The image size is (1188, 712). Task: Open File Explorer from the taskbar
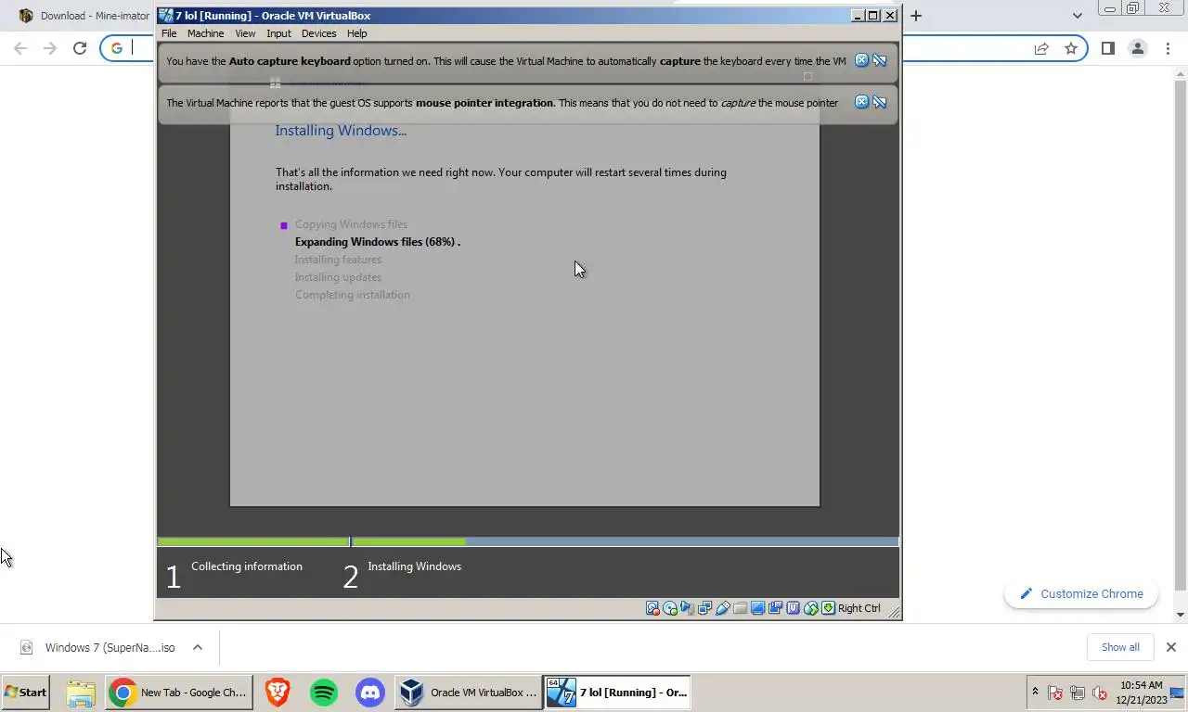pos(81,693)
